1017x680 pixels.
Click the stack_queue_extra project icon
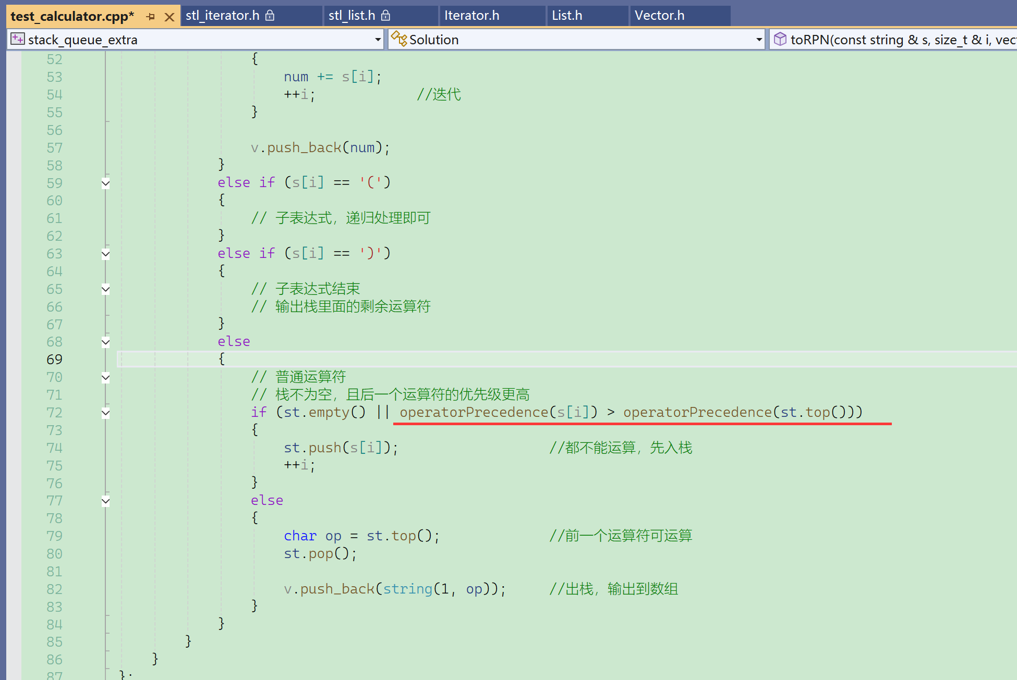[x=18, y=39]
